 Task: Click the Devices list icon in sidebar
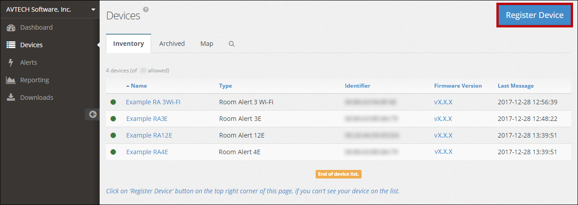(11, 45)
